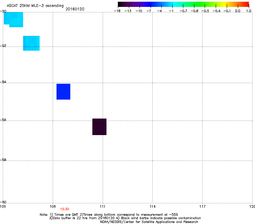Click the longitude axis label '108'
This screenshot has height=224, width=255.
click(x=53, y=206)
